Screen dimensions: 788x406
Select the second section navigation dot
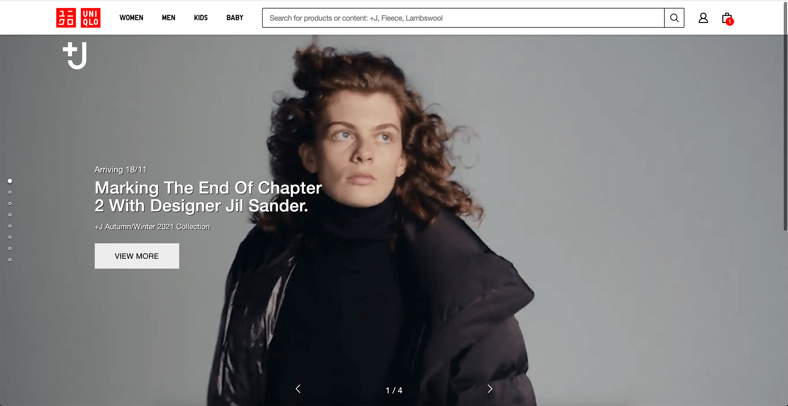[x=10, y=192]
